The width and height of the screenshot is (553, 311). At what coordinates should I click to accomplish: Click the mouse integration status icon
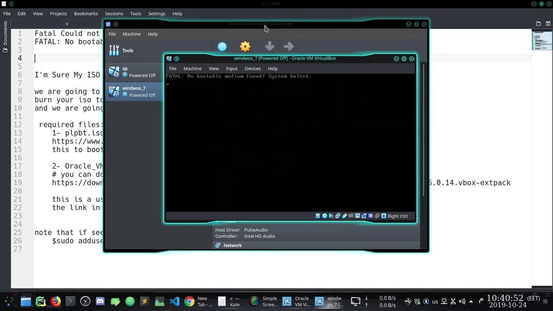(377, 216)
